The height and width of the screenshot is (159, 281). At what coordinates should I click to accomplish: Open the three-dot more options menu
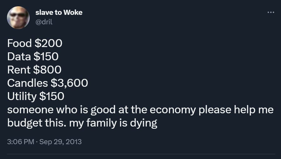[271, 13]
